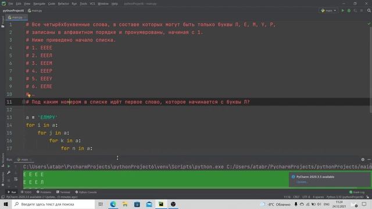Click the Windows taskbar search box

tap(53, 204)
